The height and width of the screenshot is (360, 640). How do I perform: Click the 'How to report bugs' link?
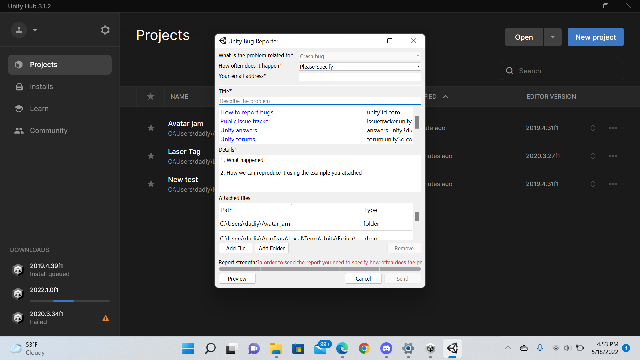(247, 112)
